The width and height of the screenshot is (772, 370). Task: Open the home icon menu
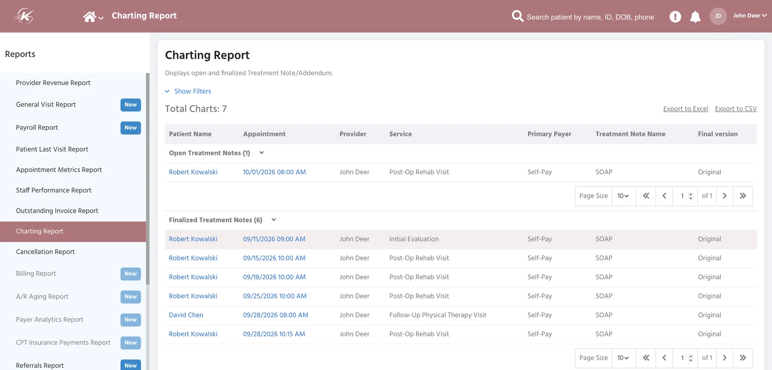[x=93, y=17]
